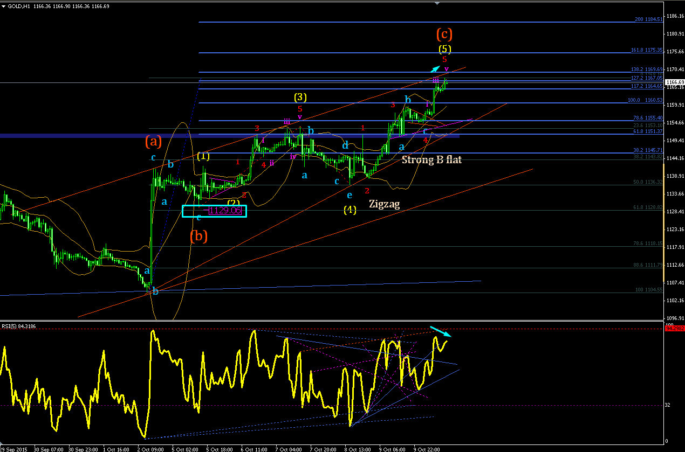
Task: Select the 38.2 1145.71 Fibonacci label
Action: click(648, 150)
